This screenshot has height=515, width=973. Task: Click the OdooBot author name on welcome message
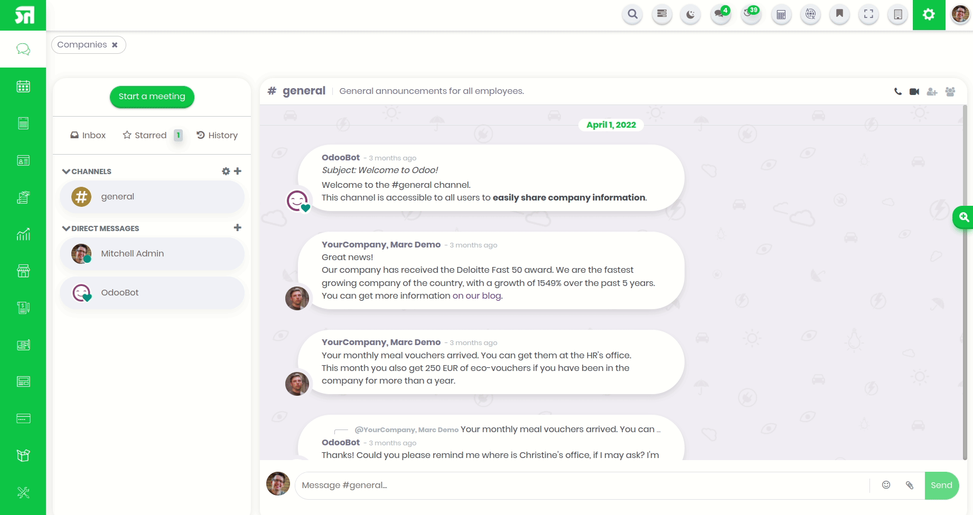point(341,157)
